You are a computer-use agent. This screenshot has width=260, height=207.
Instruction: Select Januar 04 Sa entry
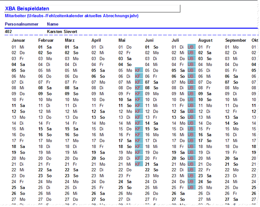(18, 64)
